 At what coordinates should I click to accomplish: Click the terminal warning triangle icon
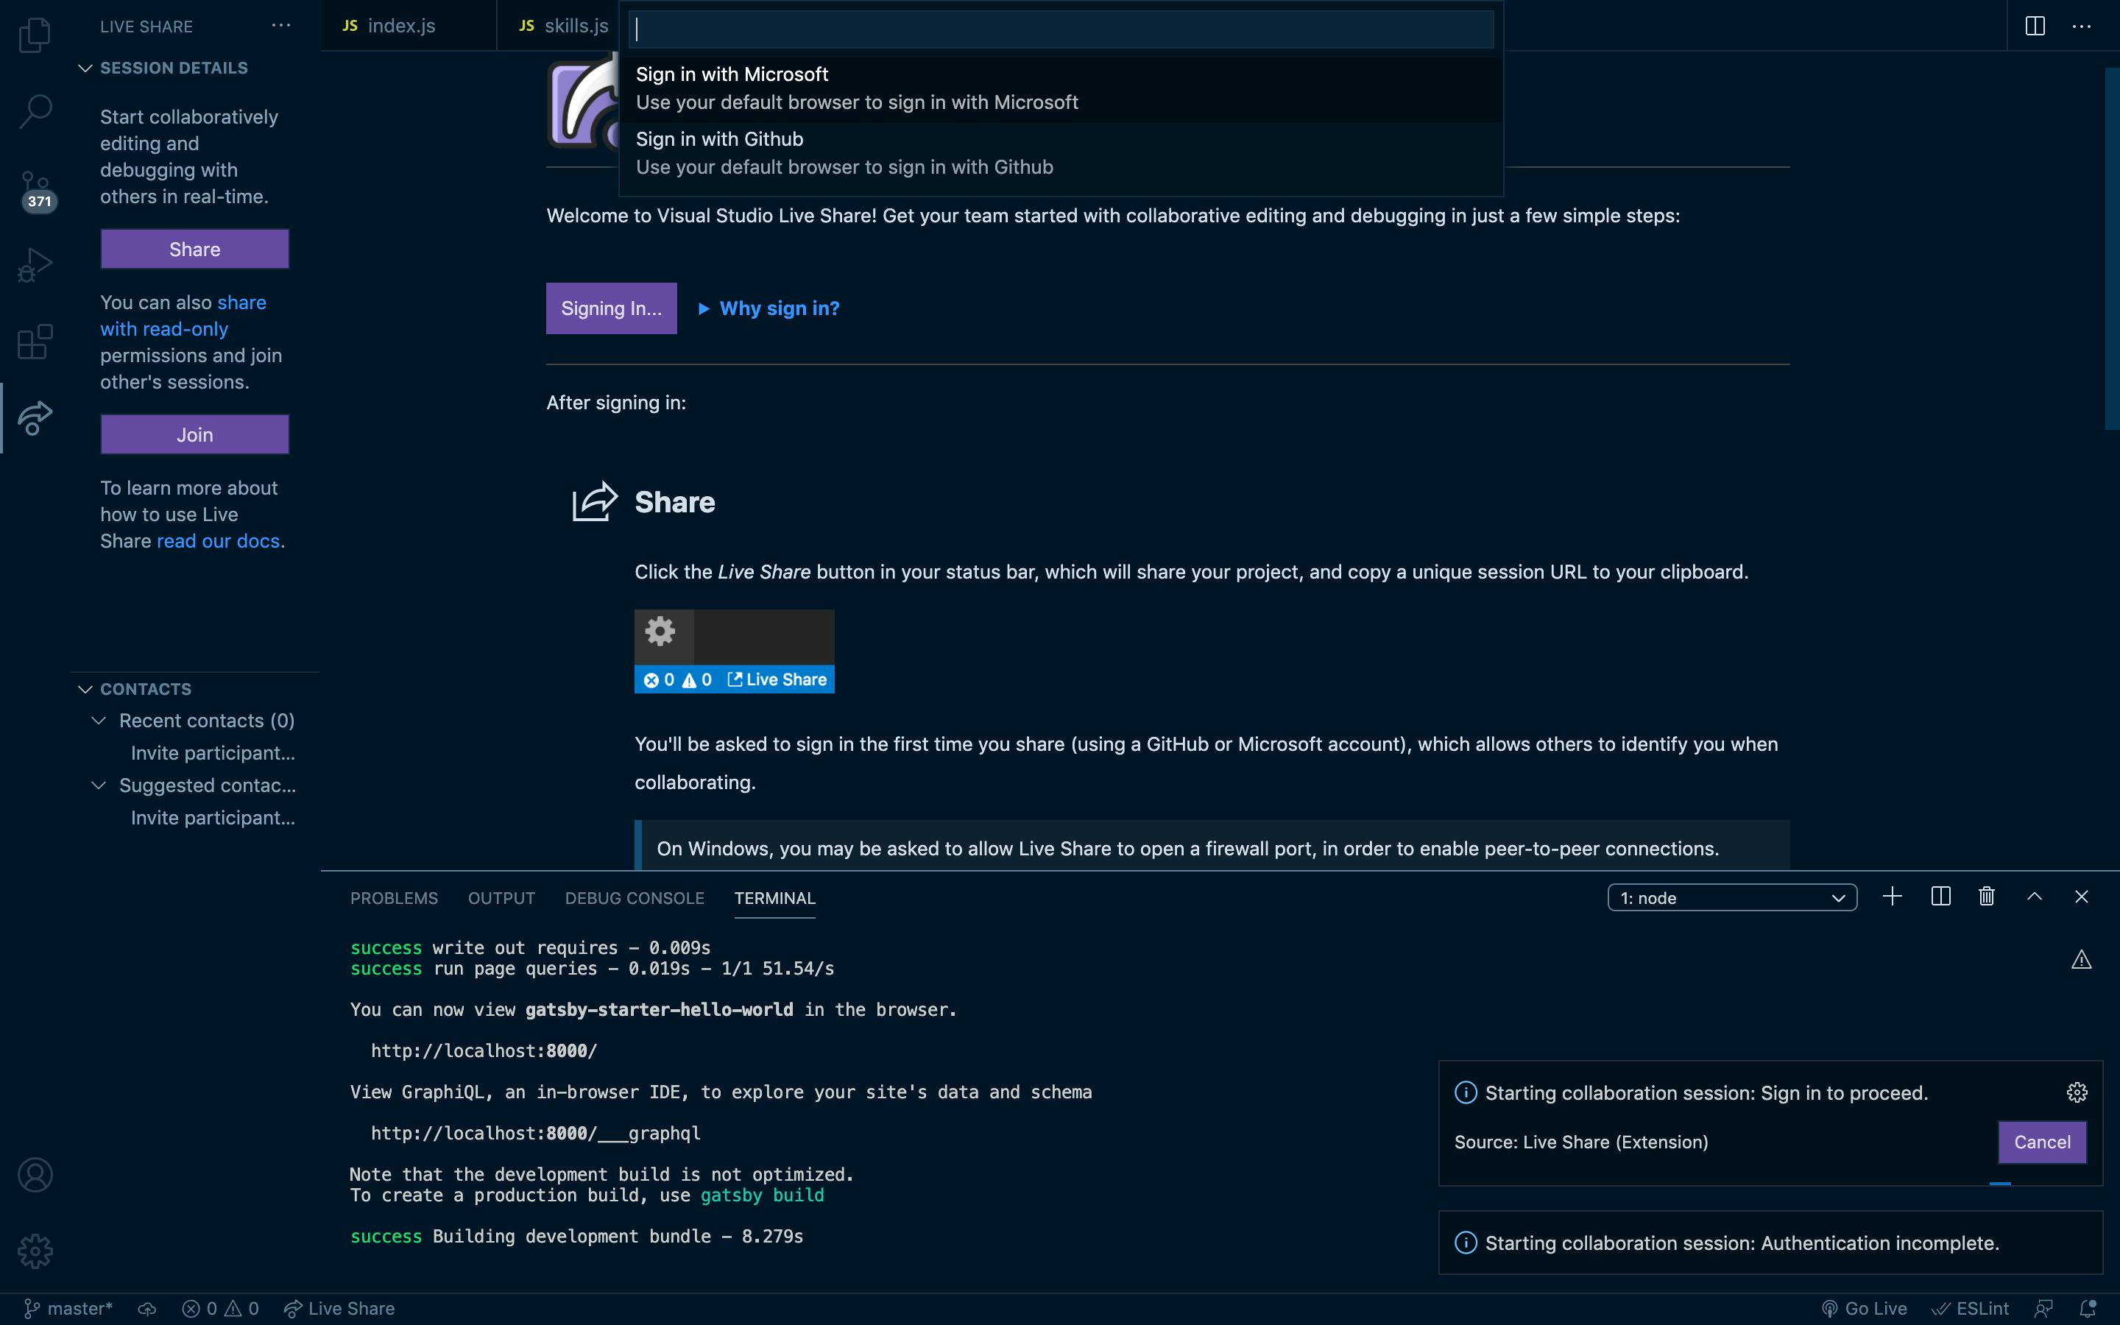(x=2082, y=961)
